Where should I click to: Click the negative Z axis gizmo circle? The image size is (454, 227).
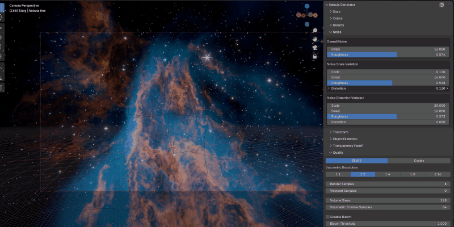click(x=307, y=24)
